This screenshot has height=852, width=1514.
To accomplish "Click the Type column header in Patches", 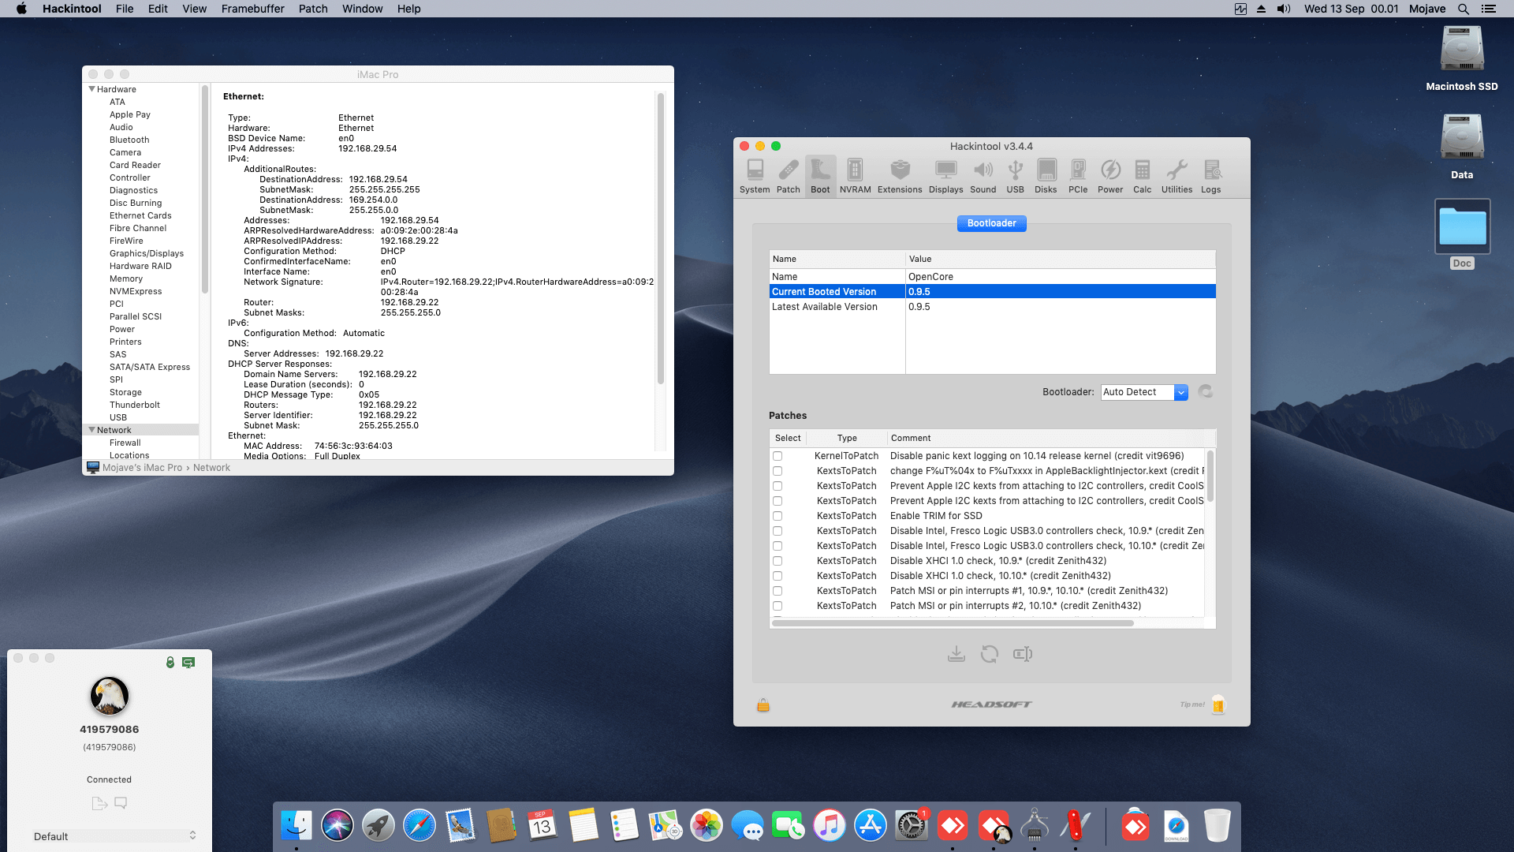I will pos(847,438).
